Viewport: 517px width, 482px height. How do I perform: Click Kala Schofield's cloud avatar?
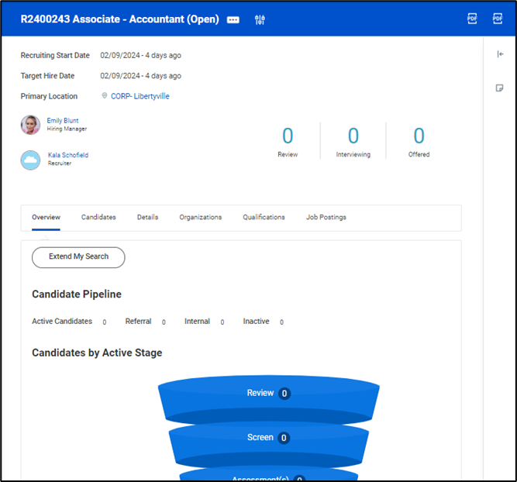[x=31, y=160]
